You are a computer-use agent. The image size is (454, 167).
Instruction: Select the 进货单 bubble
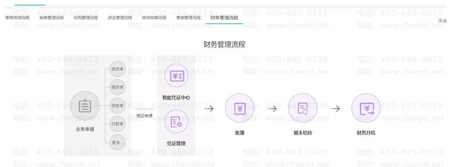click(x=118, y=69)
